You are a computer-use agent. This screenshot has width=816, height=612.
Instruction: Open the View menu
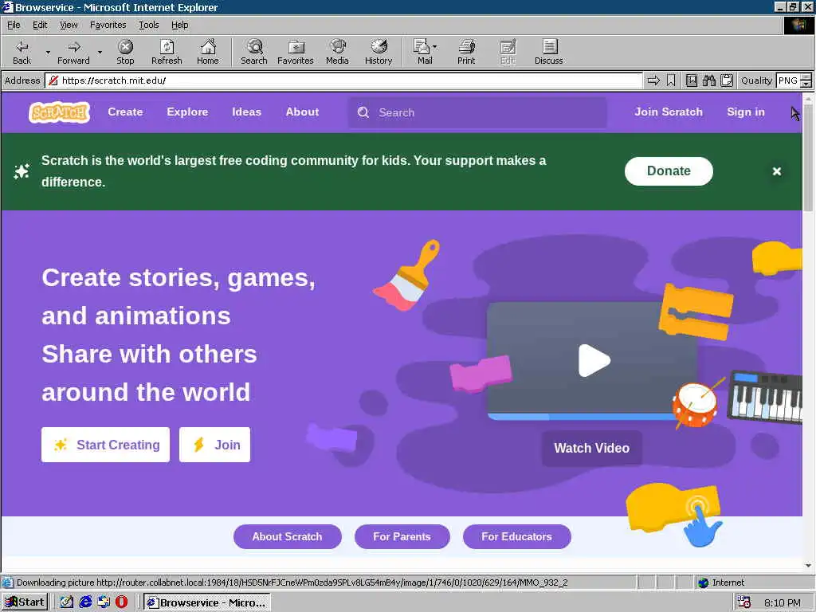pos(69,25)
